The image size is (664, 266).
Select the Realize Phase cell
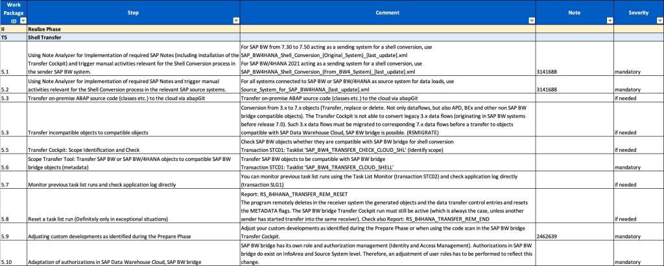(134, 29)
